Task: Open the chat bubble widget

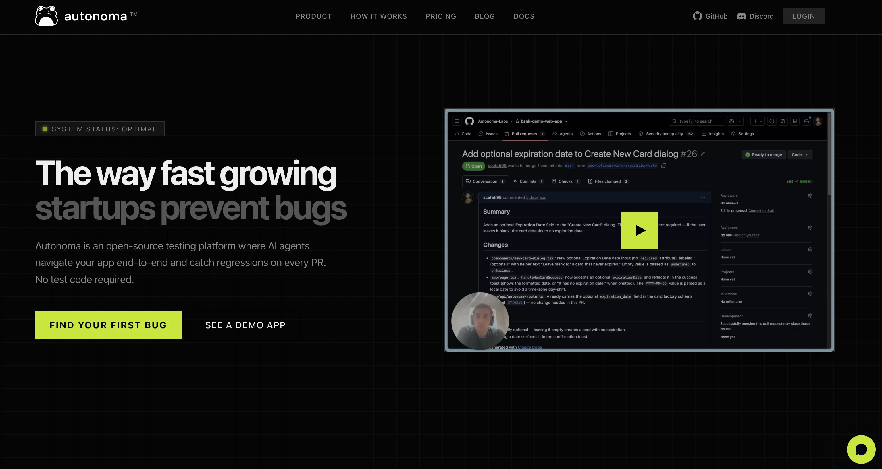Action: point(861,449)
